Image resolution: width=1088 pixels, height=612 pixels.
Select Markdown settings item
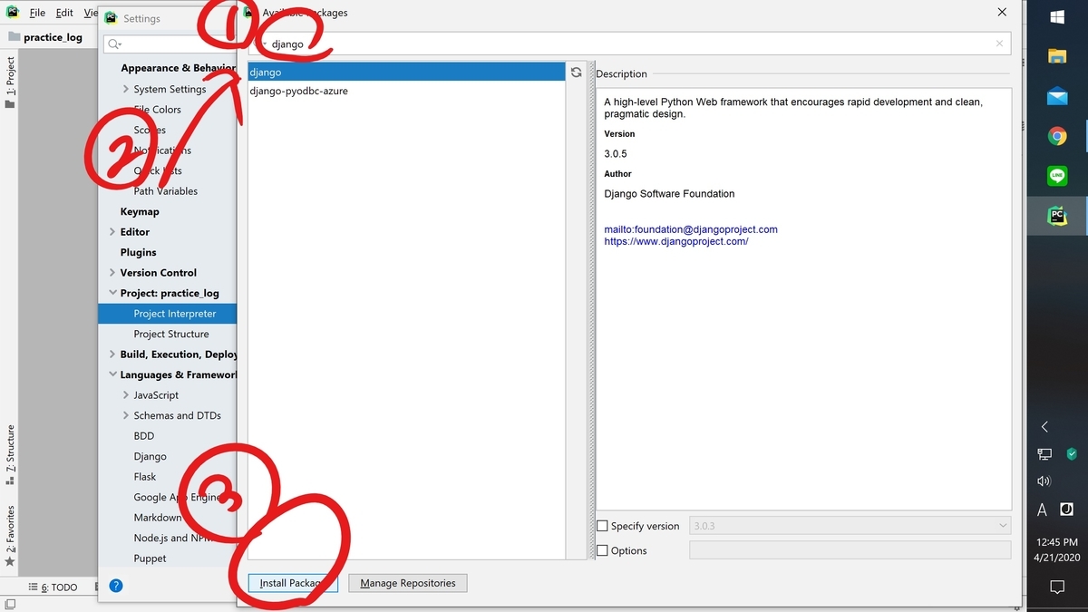(158, 518)
